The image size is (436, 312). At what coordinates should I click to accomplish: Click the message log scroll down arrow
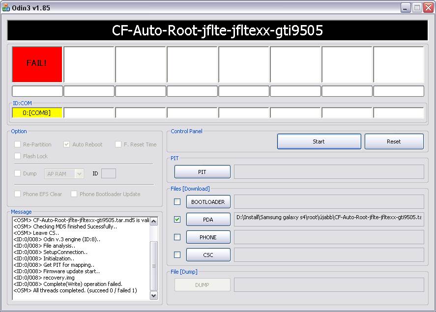coord(154,295)
